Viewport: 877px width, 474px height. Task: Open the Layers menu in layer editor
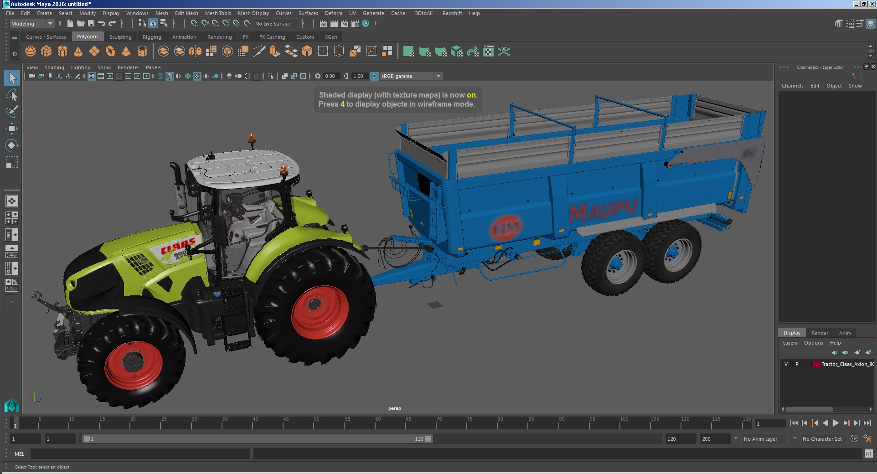point(790,343)
